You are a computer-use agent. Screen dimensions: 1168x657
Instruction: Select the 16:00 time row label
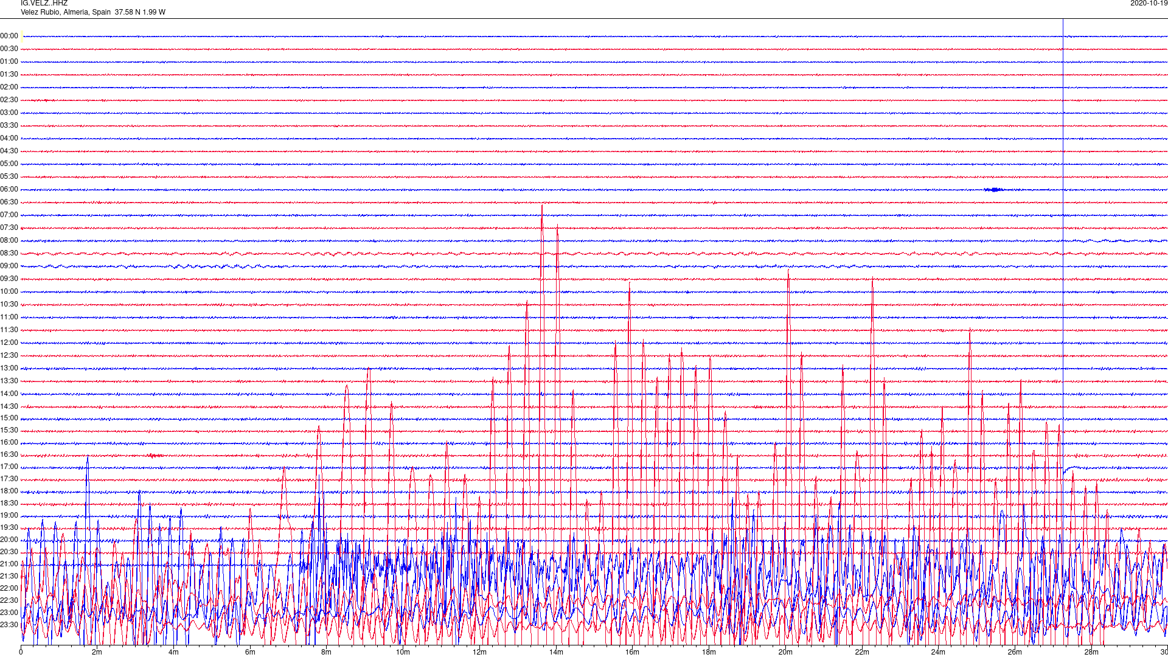(x=9, y=442)
